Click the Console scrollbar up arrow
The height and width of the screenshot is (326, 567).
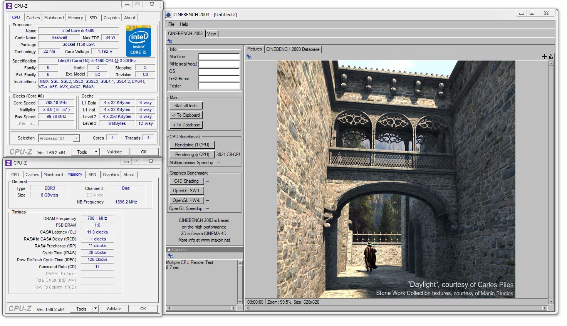240,263
